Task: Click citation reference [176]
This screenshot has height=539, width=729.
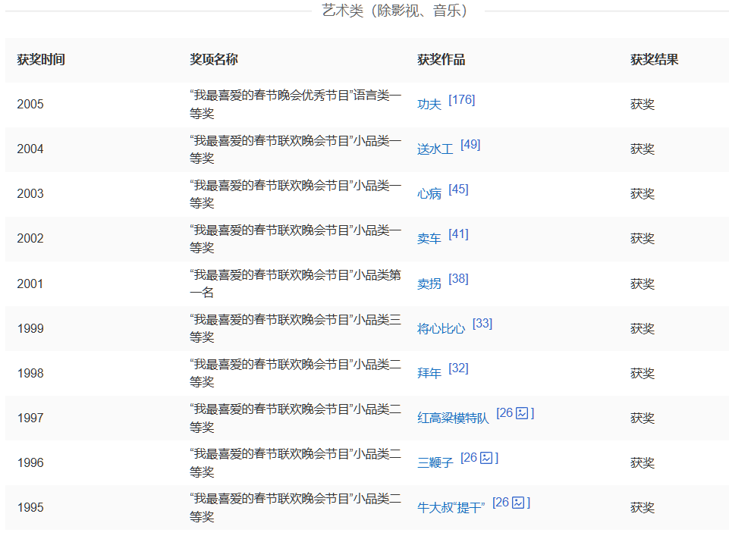Action: click(x=462, y=100)
